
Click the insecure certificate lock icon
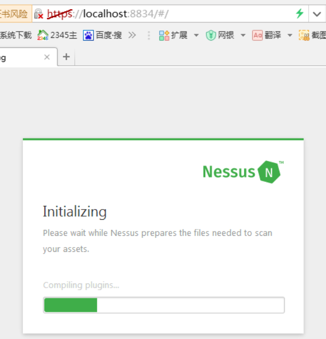pos(38,14)
